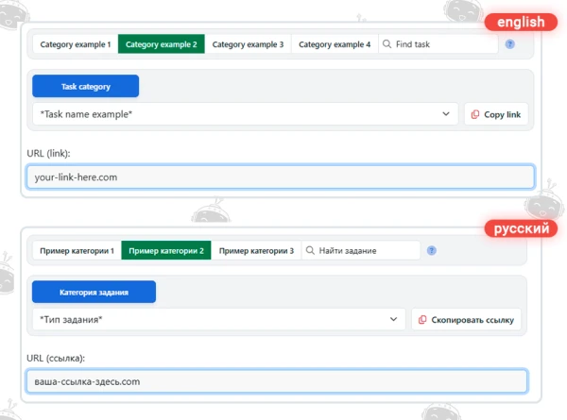
Task: Click the magnifier icon beside Find task
Action: (x=387, y=44)
